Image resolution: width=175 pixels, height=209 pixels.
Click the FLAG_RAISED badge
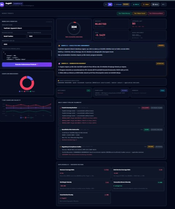click(145, 108)
